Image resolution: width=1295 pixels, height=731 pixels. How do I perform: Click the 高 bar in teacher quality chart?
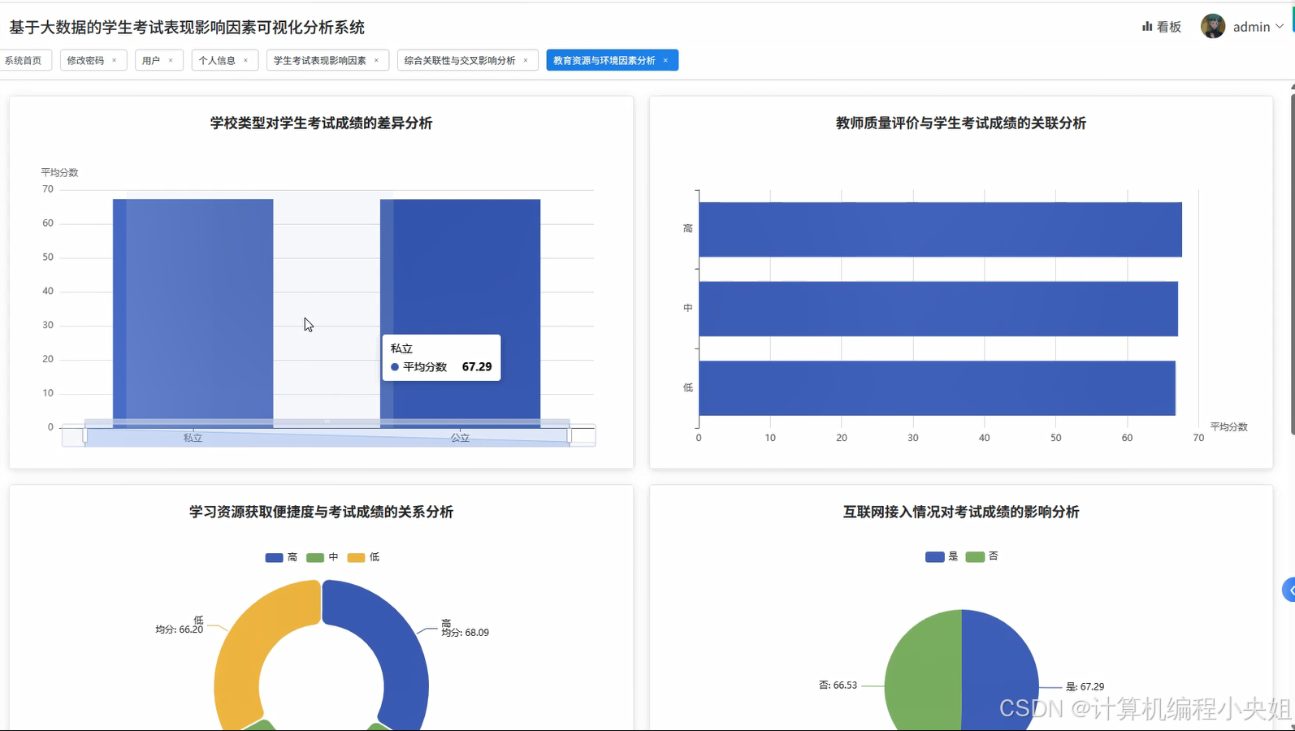tap(940, 229)
